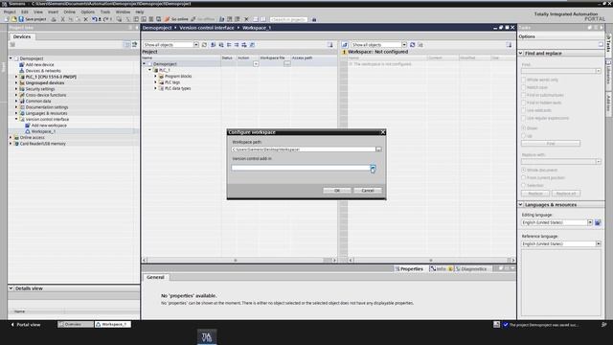Collapse Find and replace section
This screenshot has width=613, height=345.
[x=521, y=54]
